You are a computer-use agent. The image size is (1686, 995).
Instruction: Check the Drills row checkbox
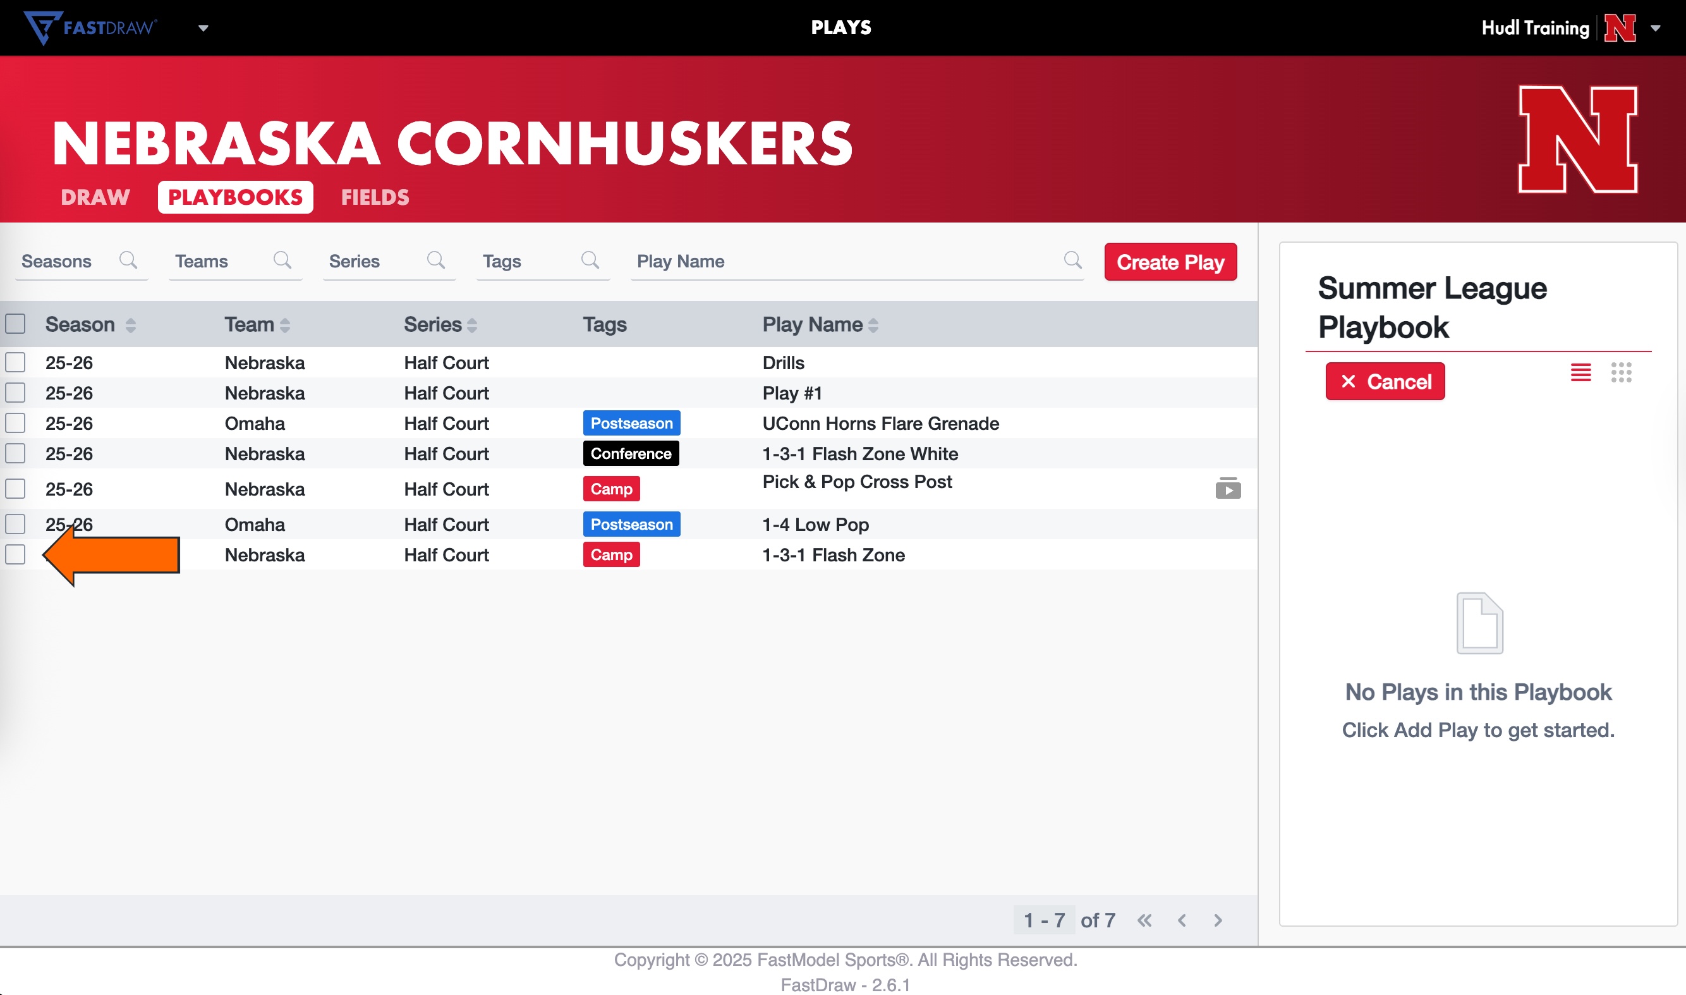click(15, 363)
